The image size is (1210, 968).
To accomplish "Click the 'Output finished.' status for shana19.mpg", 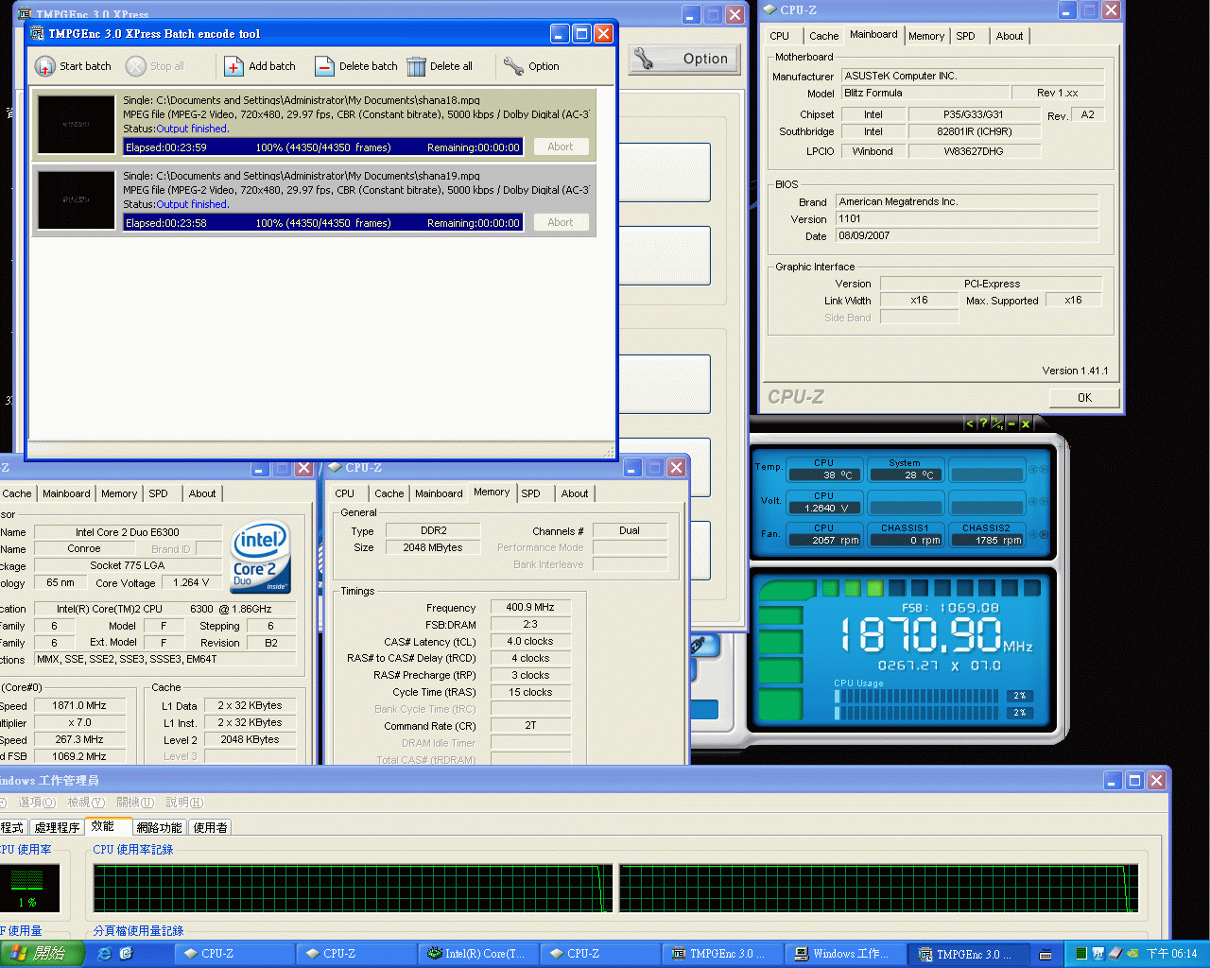I will coord(193,204).
